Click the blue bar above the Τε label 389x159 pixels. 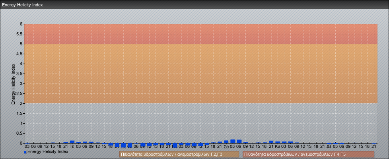(72, 142)
